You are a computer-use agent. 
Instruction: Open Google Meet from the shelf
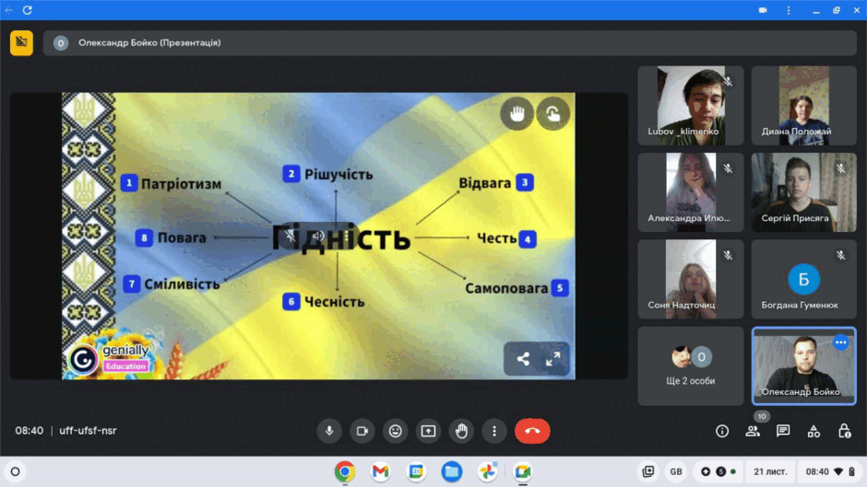(523, 471)
